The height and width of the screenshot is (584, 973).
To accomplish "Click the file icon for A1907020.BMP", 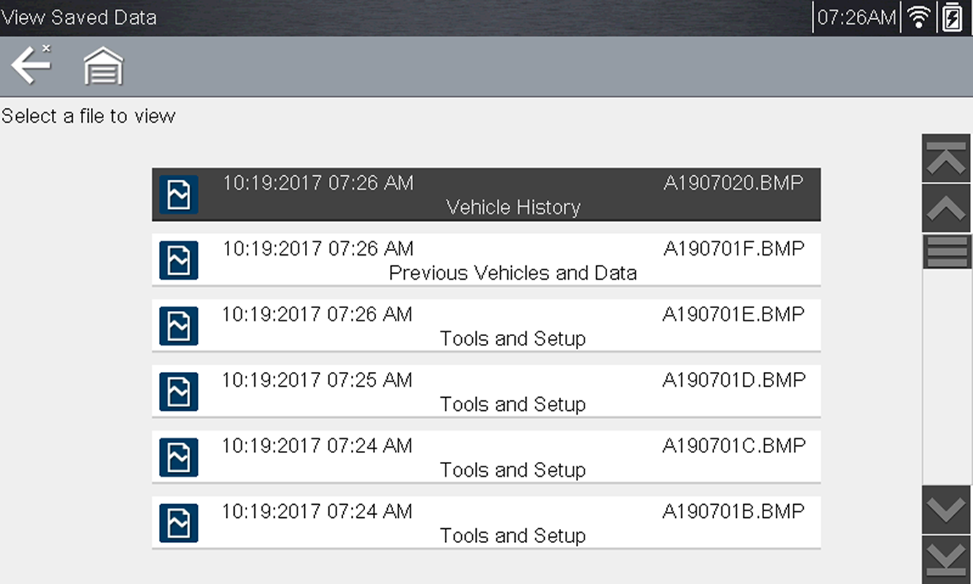I will pyautogui.click(x=178, y=195).
